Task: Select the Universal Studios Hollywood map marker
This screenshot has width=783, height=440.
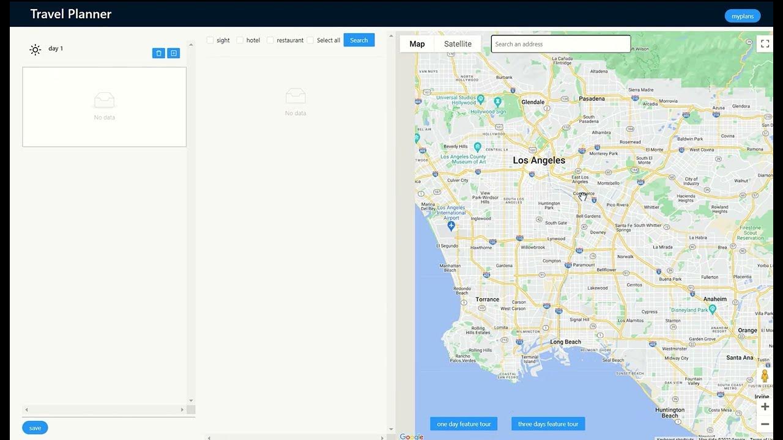Action: point(480,98)
